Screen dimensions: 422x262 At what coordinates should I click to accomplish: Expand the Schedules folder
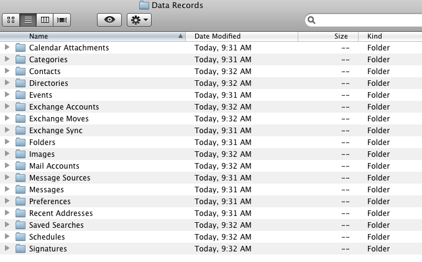coord(7,236)
